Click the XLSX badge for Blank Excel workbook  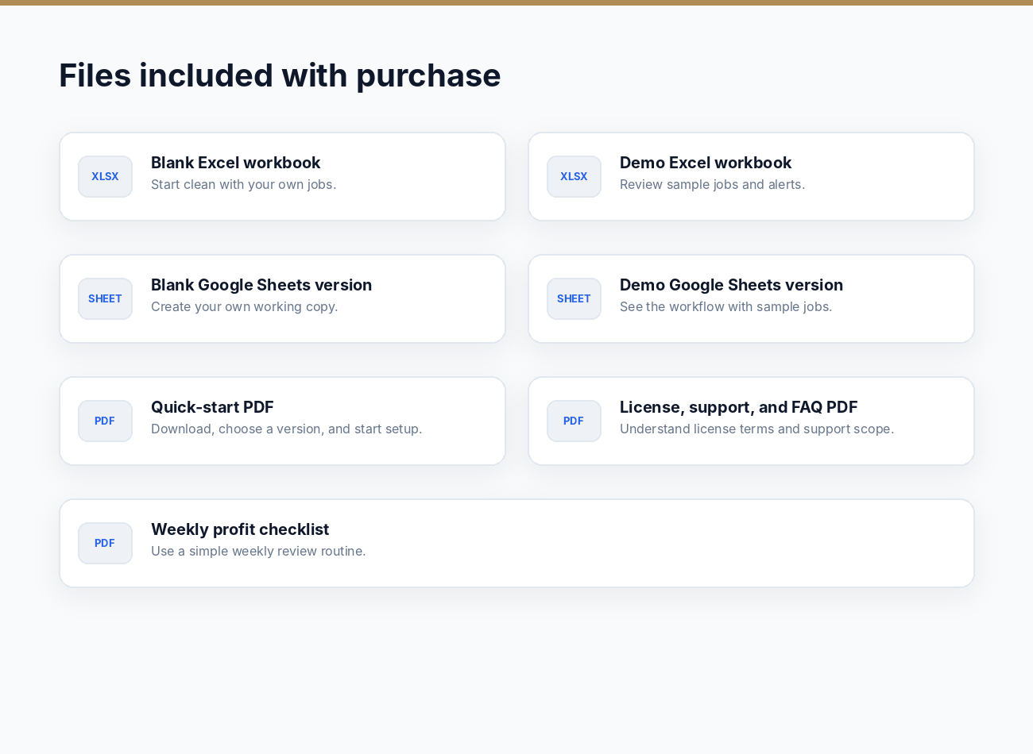105,176
